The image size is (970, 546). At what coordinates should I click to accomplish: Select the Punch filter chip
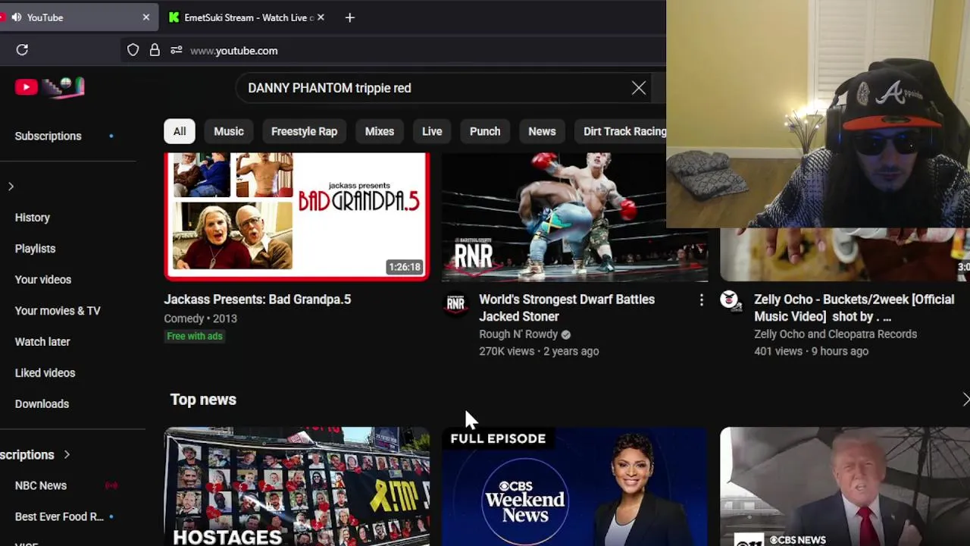pos(485,131)
